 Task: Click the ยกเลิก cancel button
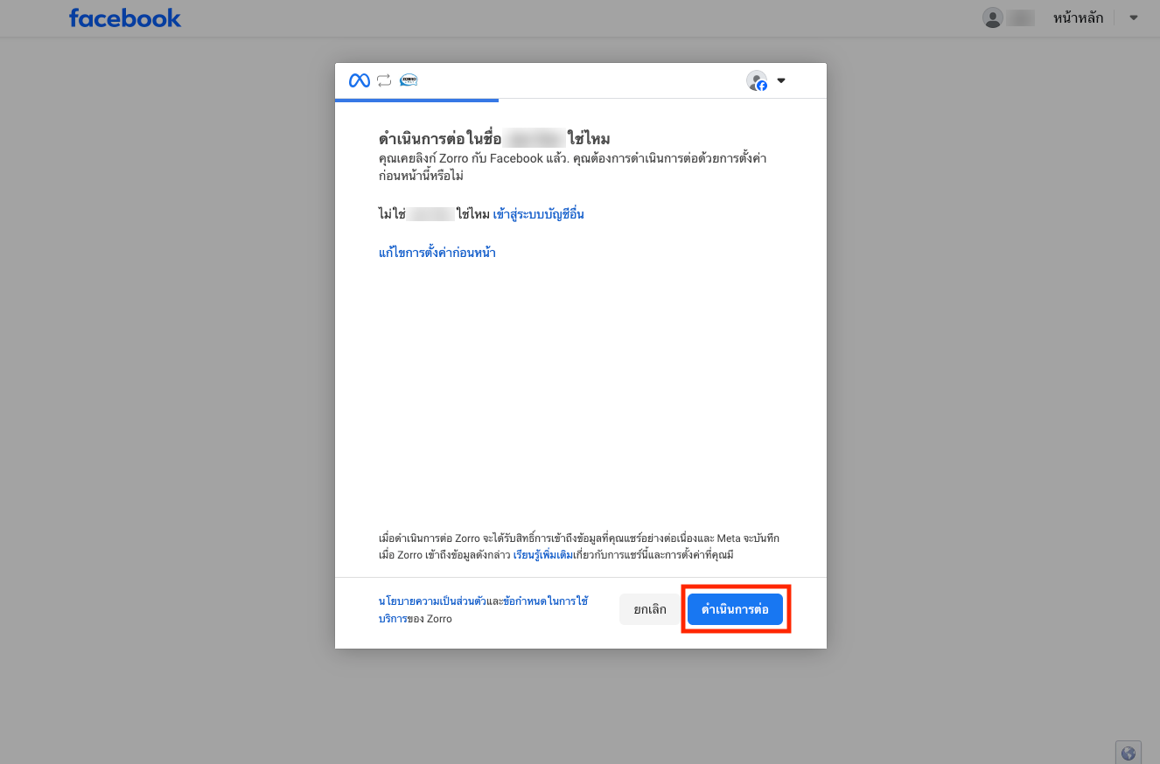pos(649,609)
